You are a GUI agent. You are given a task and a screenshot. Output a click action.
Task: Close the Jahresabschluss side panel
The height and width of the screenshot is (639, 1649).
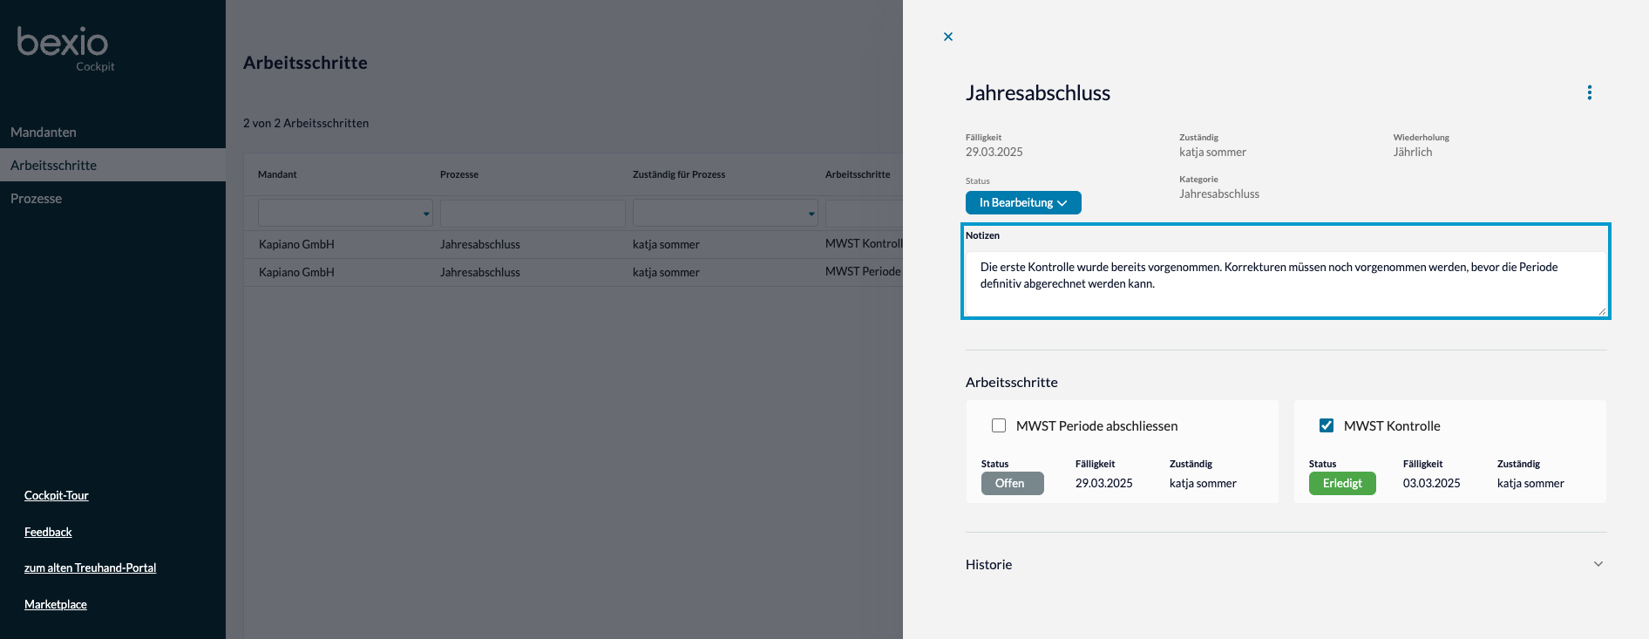click(948, 37)
